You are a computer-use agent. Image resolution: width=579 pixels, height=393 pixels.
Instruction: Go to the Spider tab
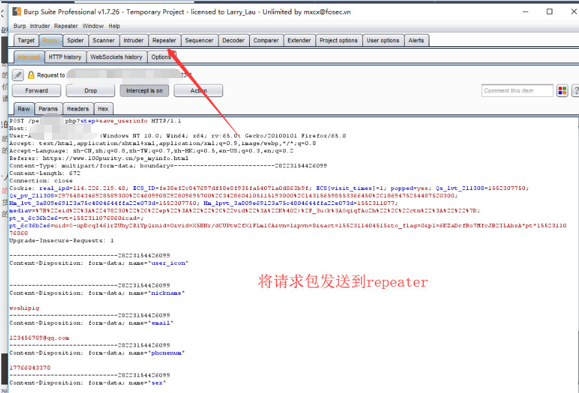pos(75,40)
